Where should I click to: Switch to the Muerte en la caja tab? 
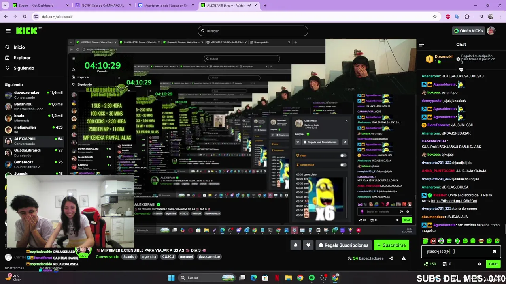pos(165,6)
